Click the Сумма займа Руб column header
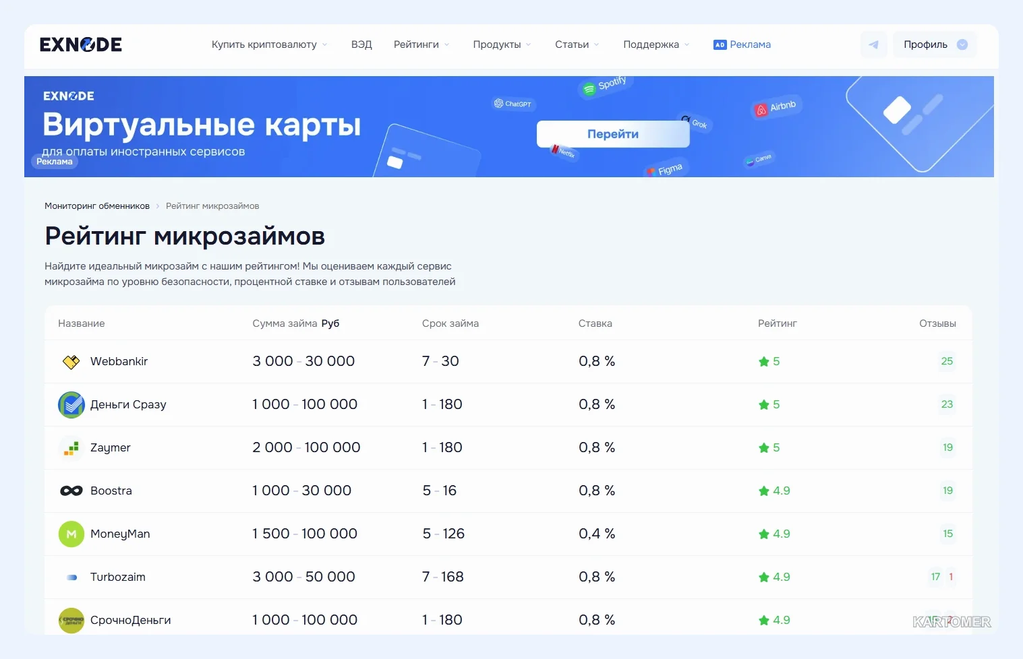Image resolution: width=1023 pixels, height=659 pixels. (x=296, y=323)
